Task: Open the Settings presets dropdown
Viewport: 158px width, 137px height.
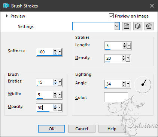Action: tap(117, 26)
